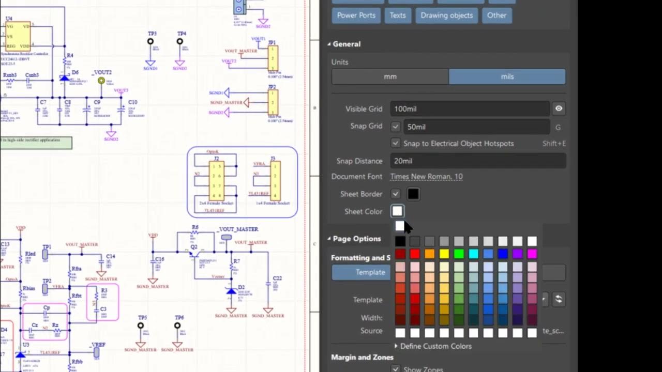
Task: Select the J3 1x4 female socket
Action: tap(275, 180)
